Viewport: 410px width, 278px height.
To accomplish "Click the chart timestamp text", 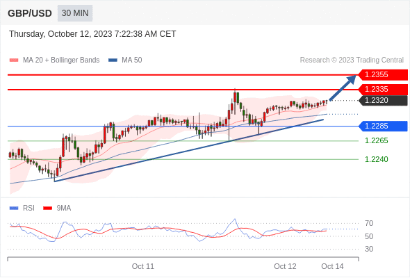I will pyautogui.click(x=92, y=34).
